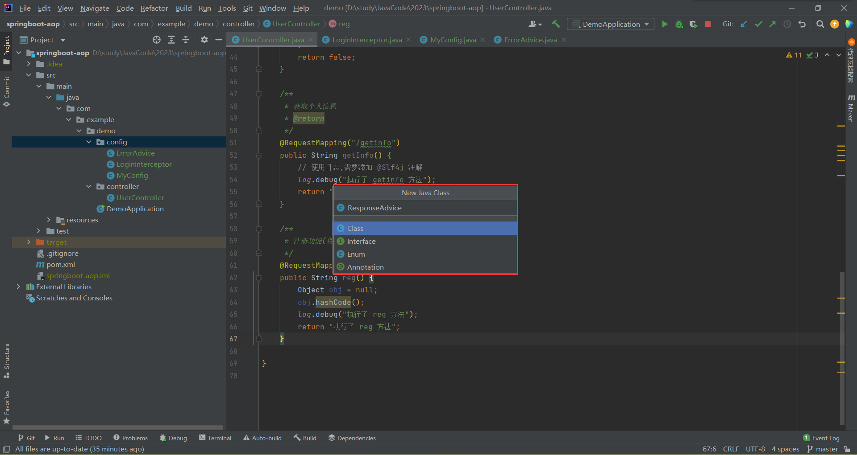Click the editor vertical scrollbar

842,348
